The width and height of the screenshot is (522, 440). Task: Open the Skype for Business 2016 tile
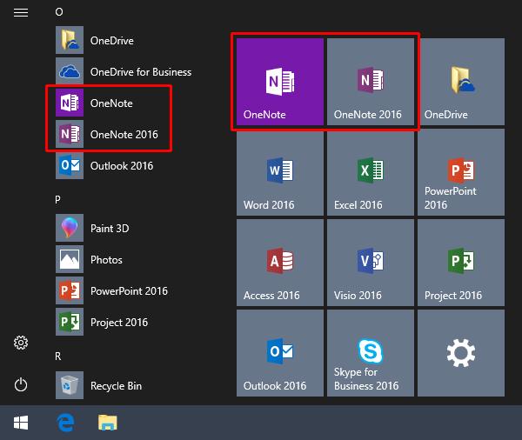pos(371,355)
